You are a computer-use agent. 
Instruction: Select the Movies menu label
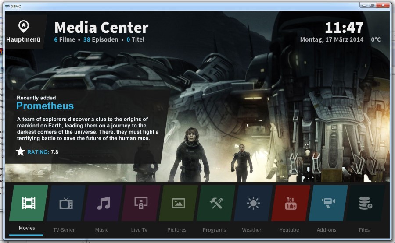pos(27,228)
